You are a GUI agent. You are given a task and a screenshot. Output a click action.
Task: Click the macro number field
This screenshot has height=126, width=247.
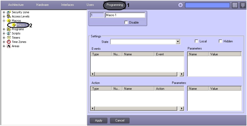pyautogui.click(x=97, y=15)
